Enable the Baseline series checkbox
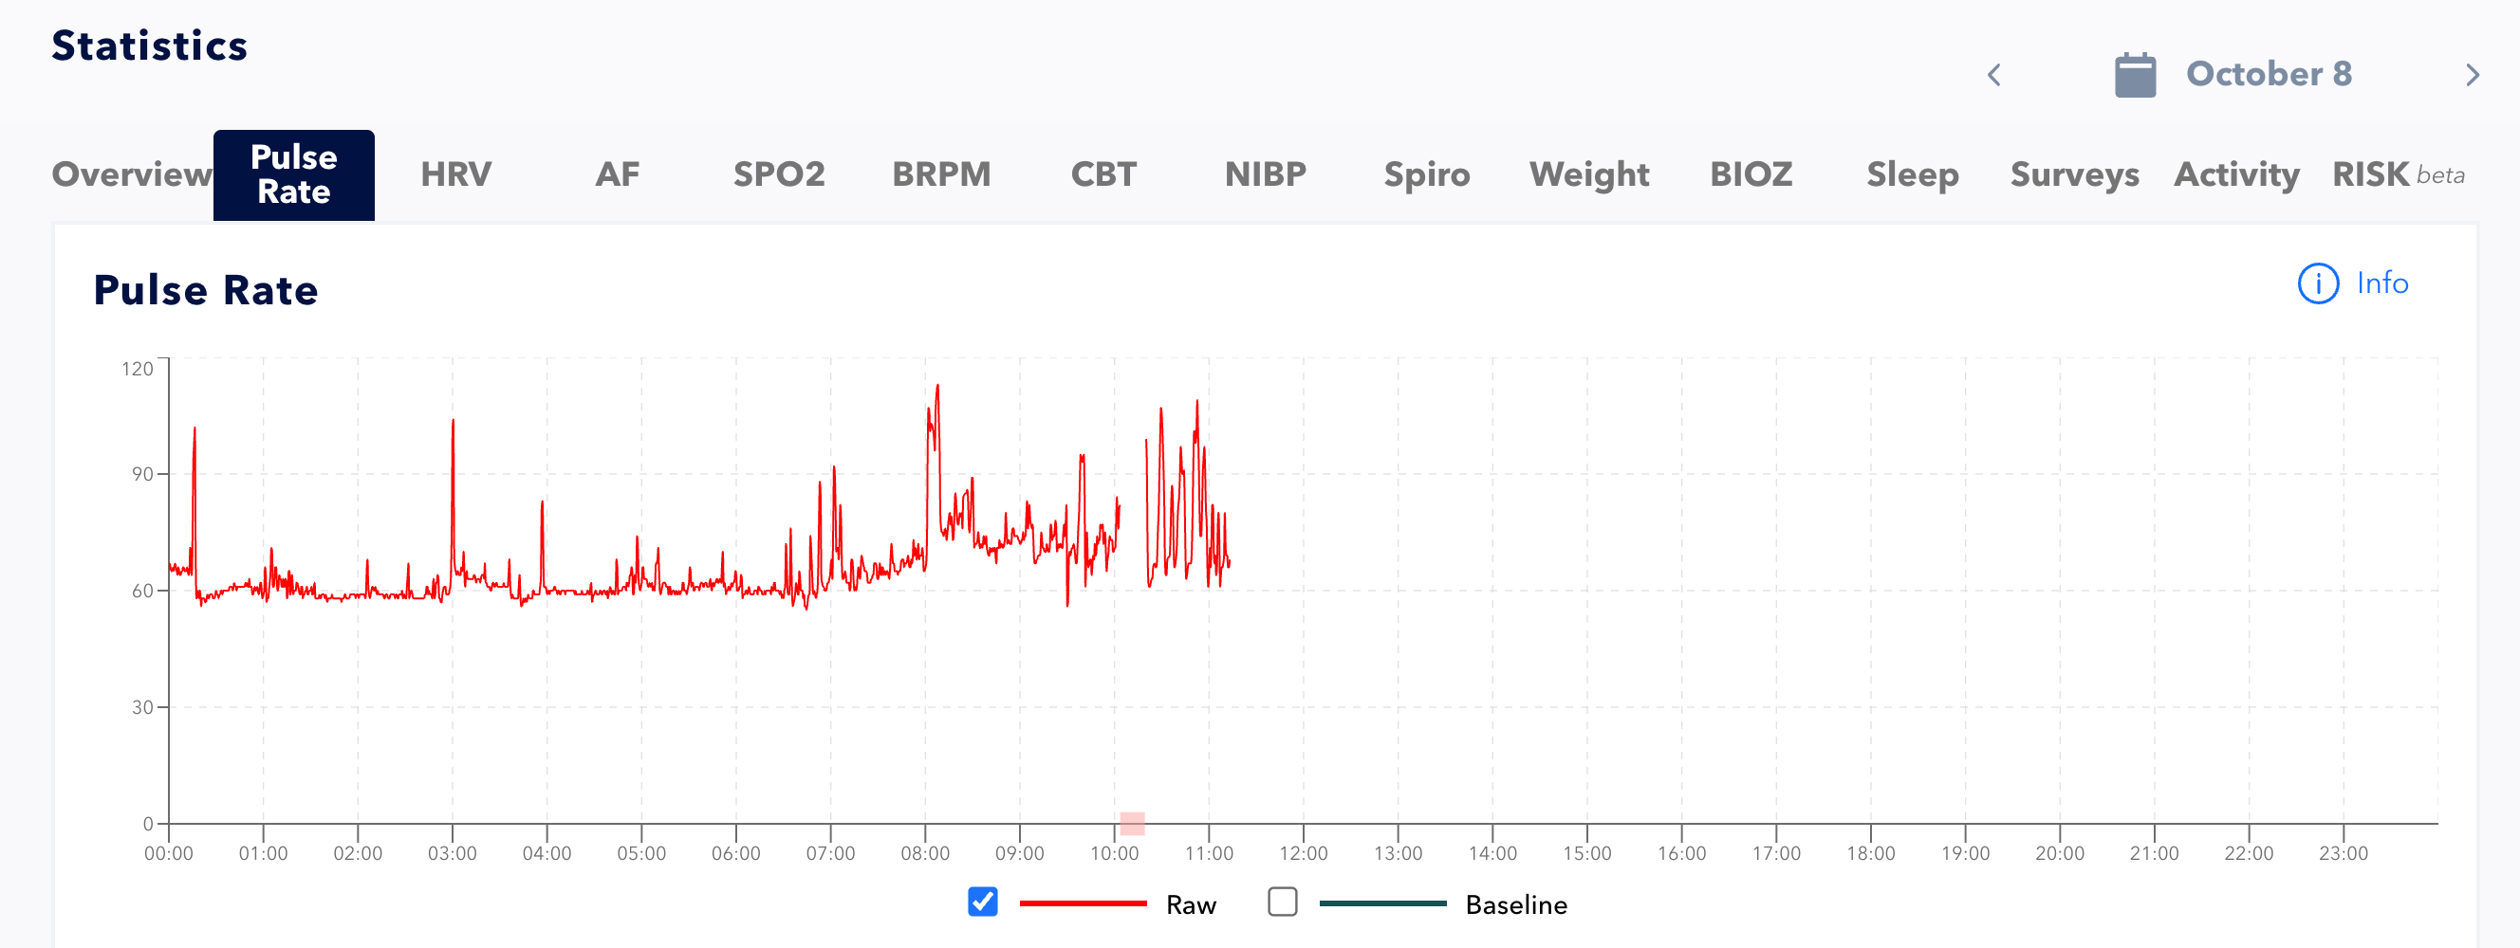The height and width of the screenshot is (948, 2520). tap(1282, 902)
